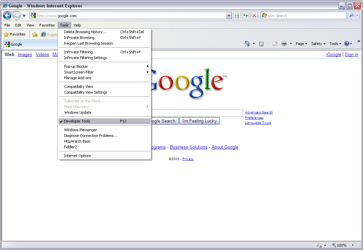Select Diagnose Connection Problems
The width and height of the screenshot is (363, 250).
(x=104, y=136)
